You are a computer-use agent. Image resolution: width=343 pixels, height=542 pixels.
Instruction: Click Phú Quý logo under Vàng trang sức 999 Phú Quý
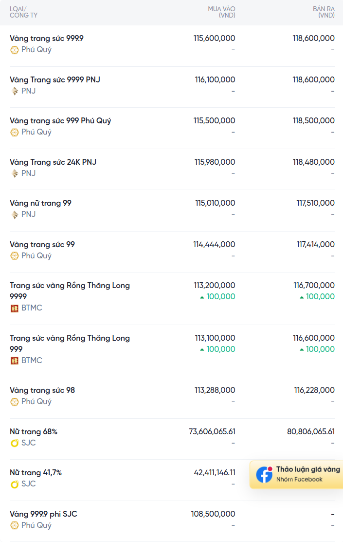click(14, 133)
